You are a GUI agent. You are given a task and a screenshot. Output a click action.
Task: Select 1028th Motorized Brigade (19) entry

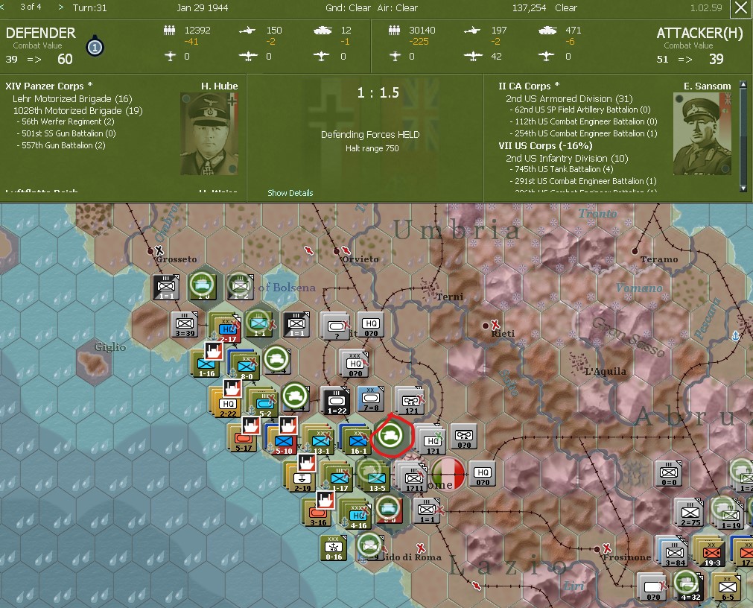tap(77, 110)
